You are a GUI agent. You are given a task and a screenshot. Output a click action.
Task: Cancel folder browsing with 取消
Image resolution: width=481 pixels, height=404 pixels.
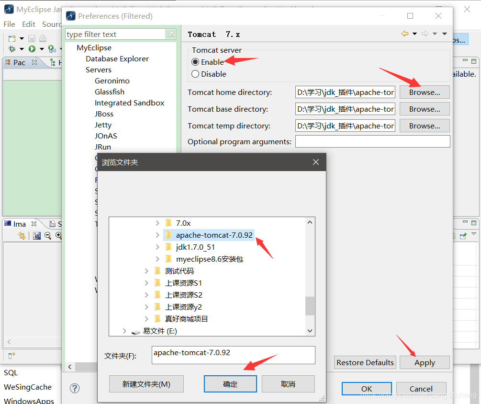(288, 384)
